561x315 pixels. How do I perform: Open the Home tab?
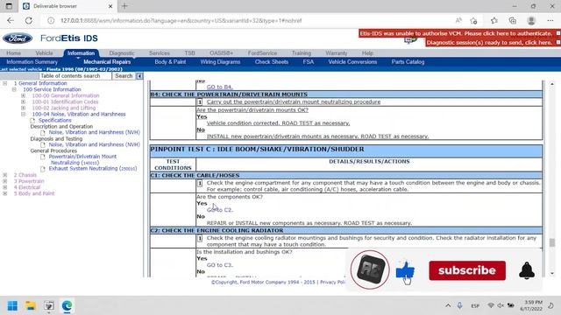14,53
